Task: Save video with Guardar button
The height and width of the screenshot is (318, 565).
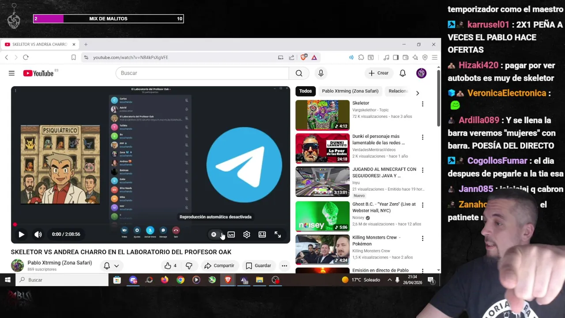Action: point(258,265)
